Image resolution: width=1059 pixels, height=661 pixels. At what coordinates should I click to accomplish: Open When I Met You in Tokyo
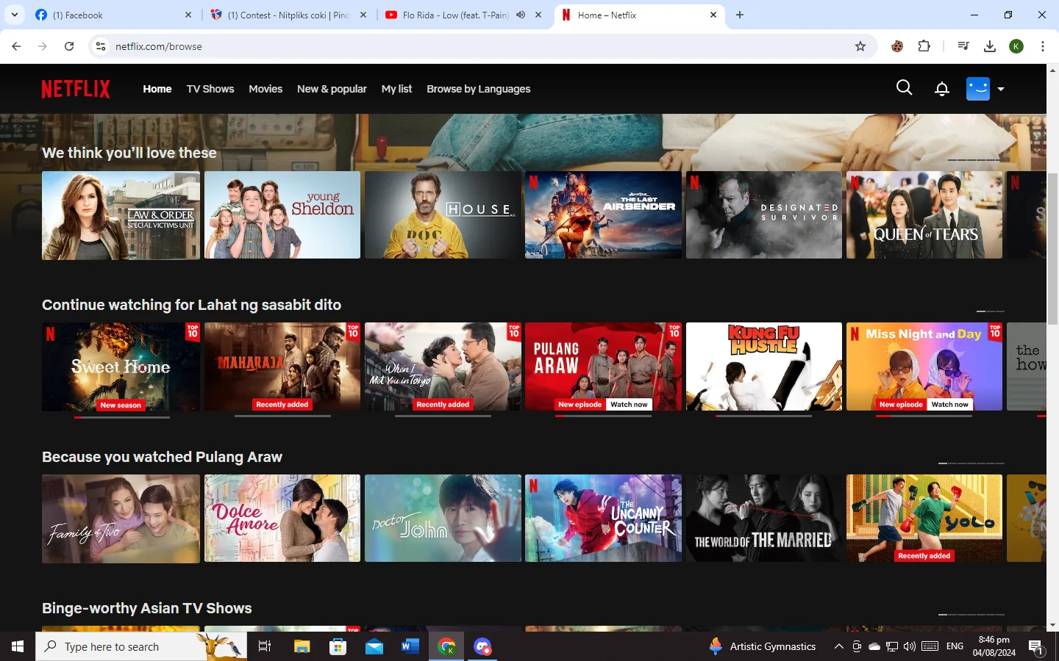443,366
